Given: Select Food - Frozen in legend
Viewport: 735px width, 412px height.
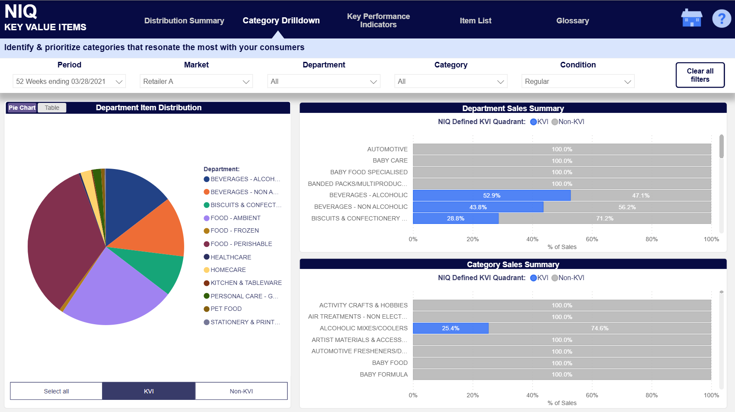Looking at the screenshot, I should [x=231, y=230].
